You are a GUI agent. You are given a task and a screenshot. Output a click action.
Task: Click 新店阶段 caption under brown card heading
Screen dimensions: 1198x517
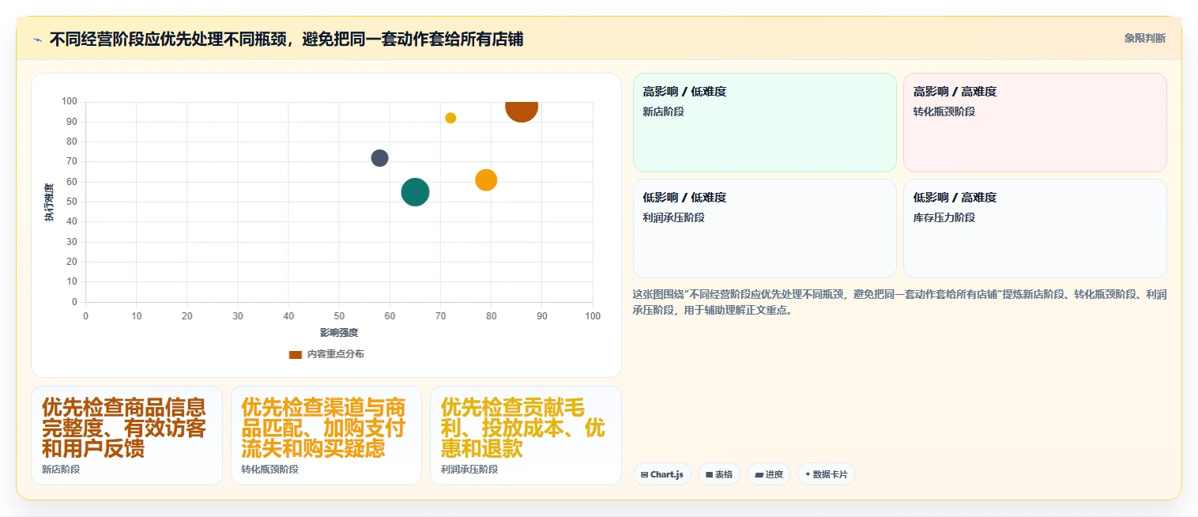point(61,470)
